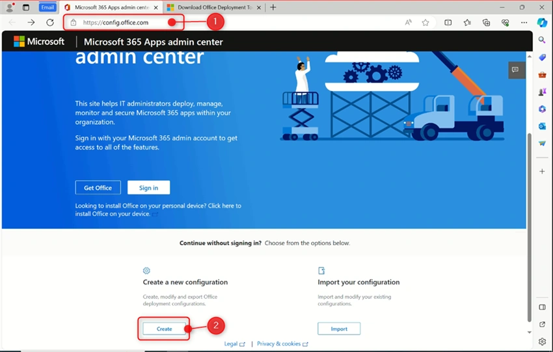Click the Sign in button
Screen dimensions: 553x352
tap(148, 187)
